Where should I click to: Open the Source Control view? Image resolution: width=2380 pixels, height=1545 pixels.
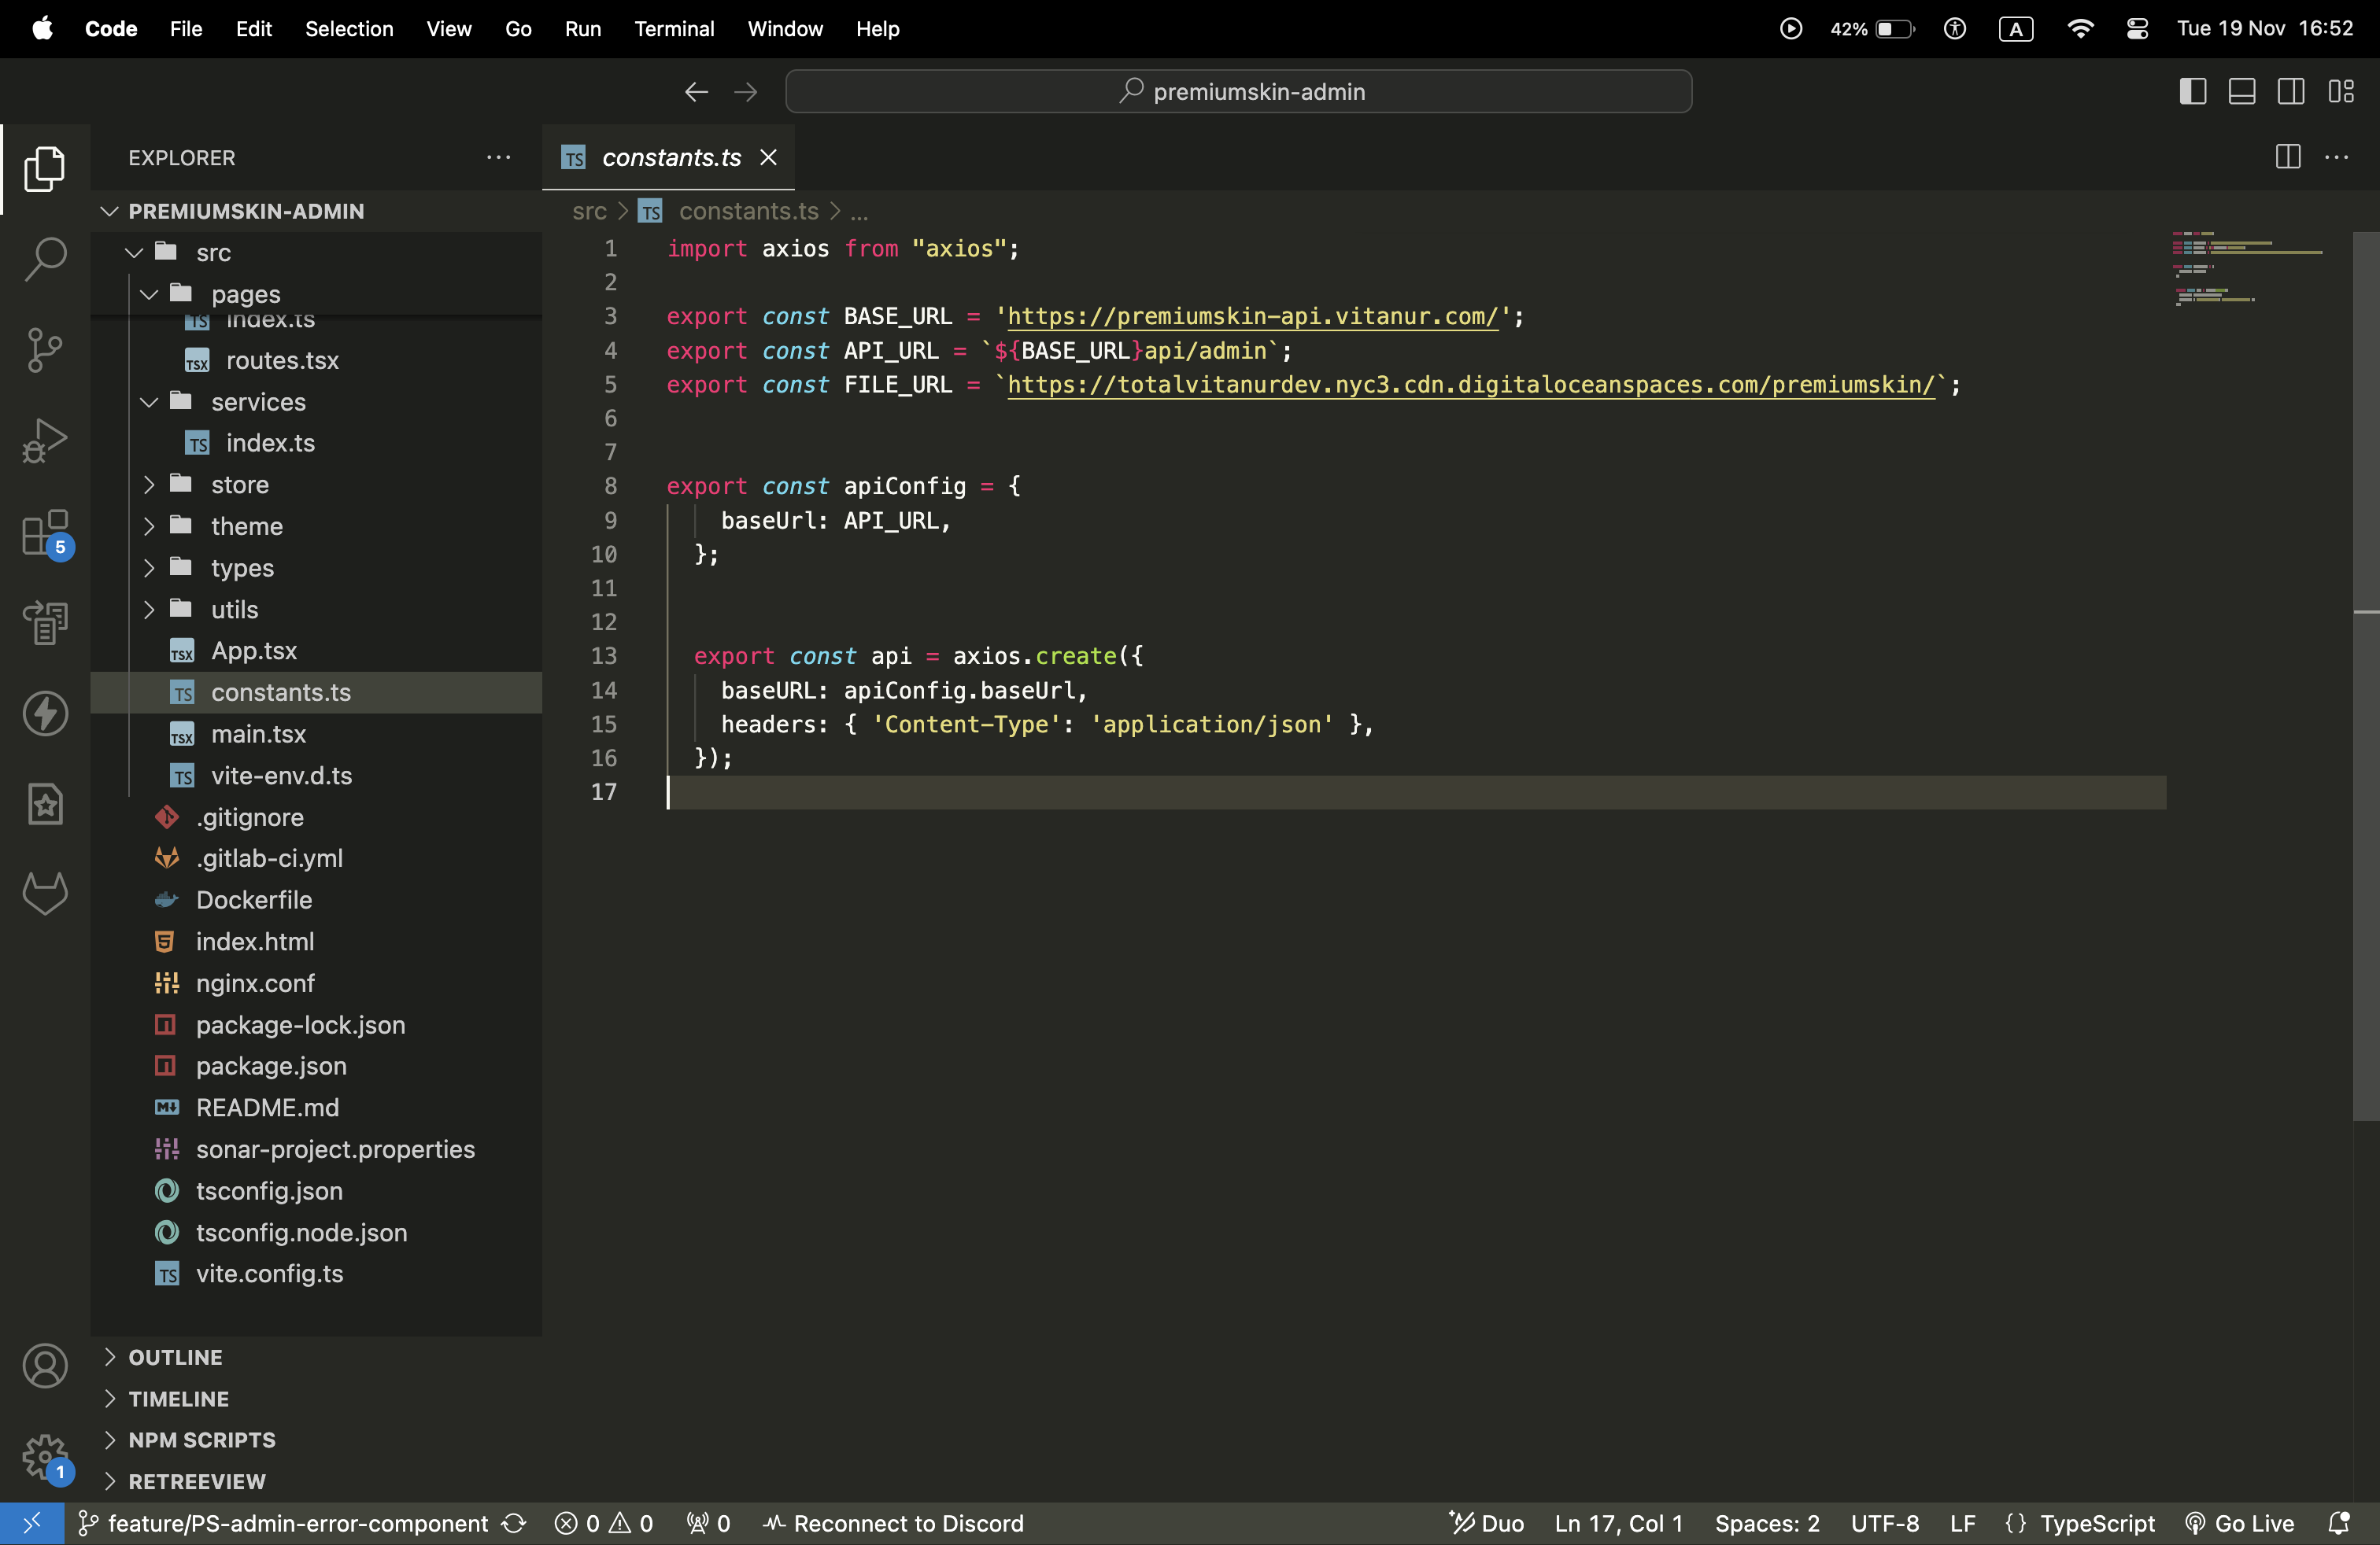pyautogui.click(x=45, y=350)
